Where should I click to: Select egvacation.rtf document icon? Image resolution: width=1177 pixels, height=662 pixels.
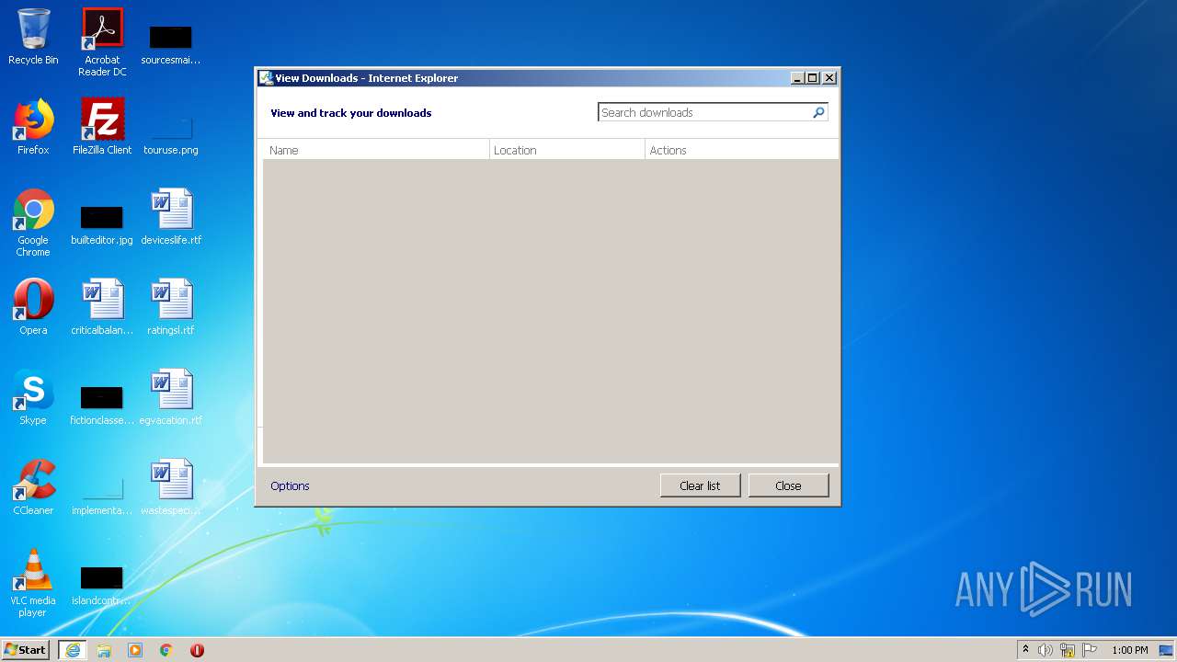[x=171, y=397]
